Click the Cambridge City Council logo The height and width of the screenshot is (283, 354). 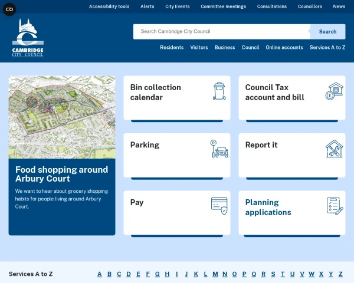tap(28, 38)
